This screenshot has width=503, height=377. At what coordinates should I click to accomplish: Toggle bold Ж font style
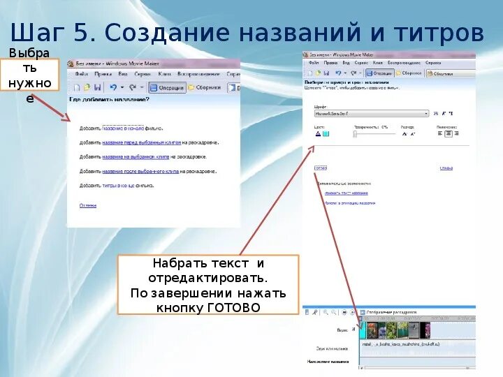[x=436, y=114]
